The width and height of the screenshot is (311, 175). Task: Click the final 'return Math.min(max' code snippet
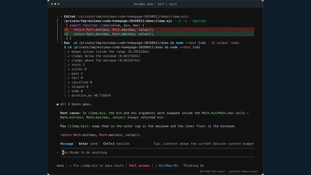coord(100,135)
